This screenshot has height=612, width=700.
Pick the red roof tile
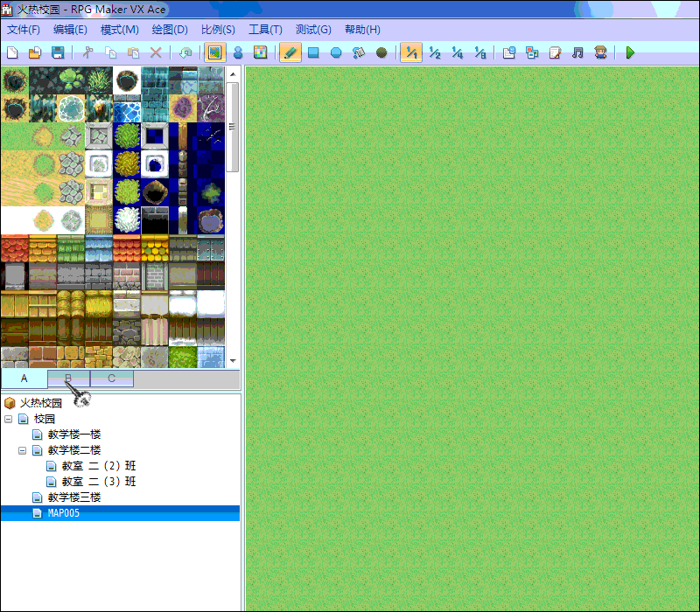pyautogui.click(x=15, y=249)
